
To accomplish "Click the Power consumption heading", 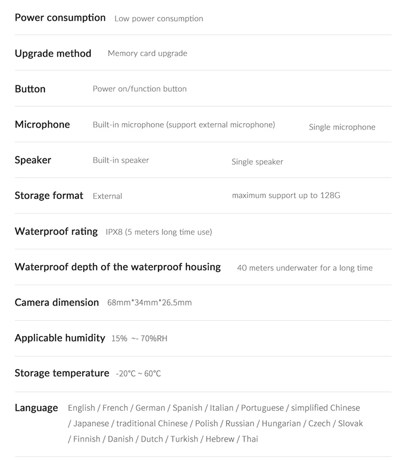I will [60, 18].
